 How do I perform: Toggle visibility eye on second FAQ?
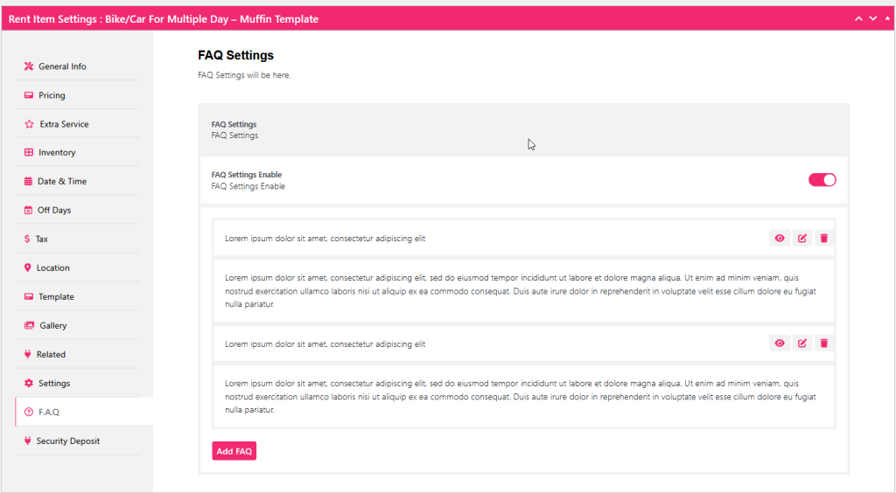coord(779,344)
